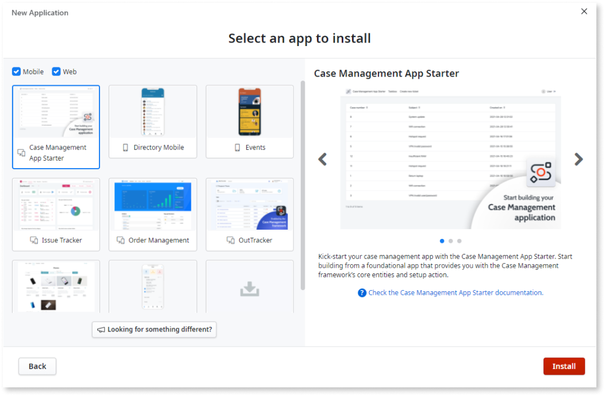This screenshot has height=396, width=605.
Task: Click the web icon beside Issue Tracker
Action: 34,241
